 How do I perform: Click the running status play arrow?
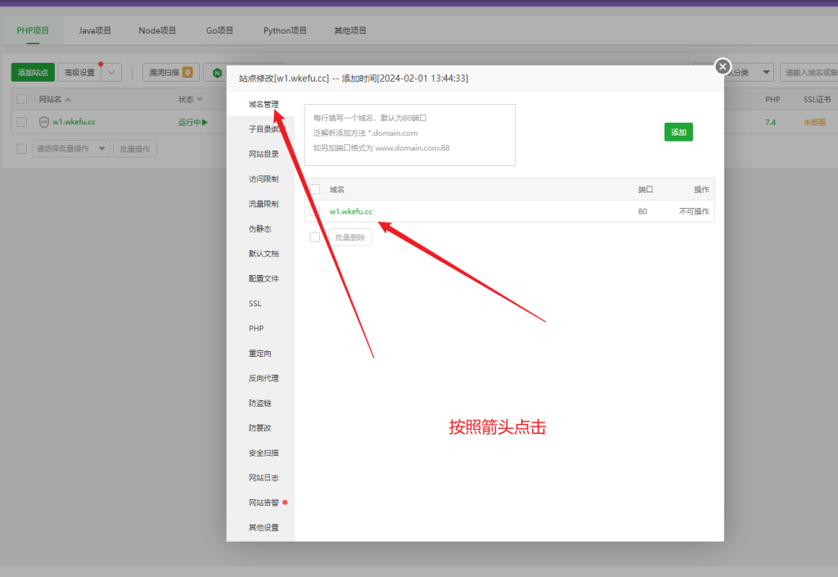[x=205, y=122]
